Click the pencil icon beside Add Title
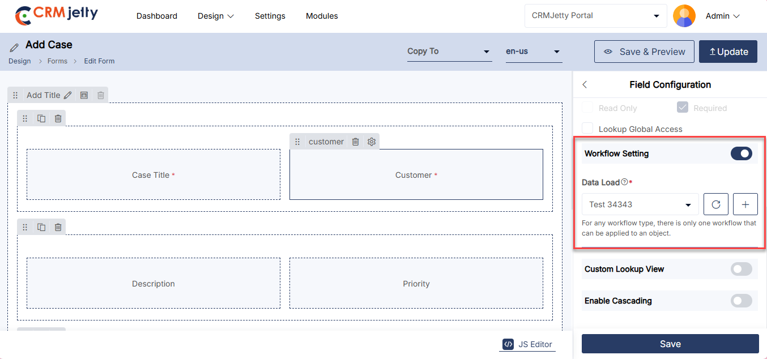This screenshot has width=767, height=359. [x=68, y=95]
